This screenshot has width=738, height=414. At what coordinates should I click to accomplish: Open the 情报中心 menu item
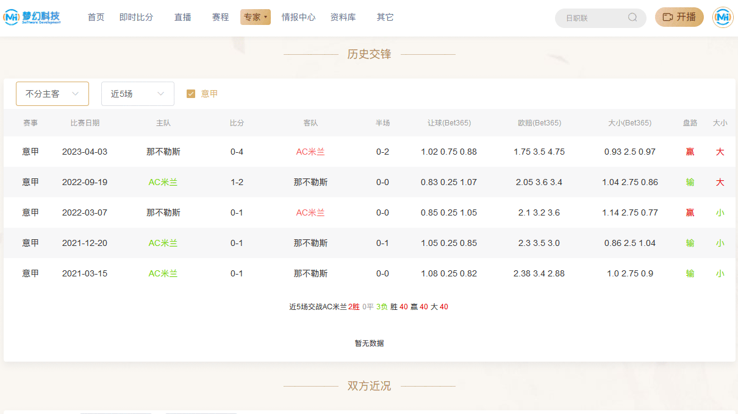tap(298, 17)
